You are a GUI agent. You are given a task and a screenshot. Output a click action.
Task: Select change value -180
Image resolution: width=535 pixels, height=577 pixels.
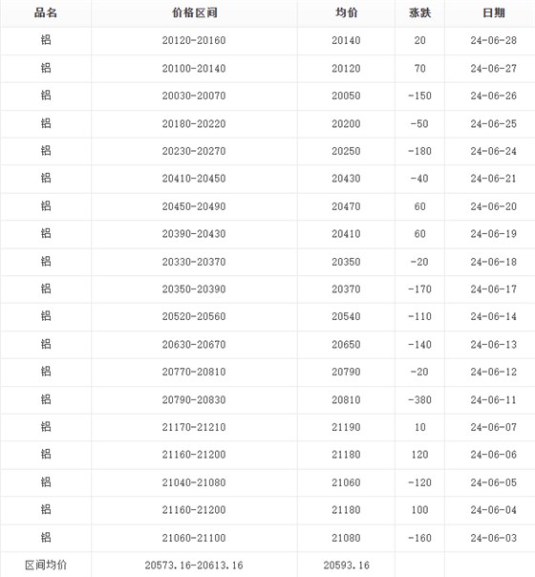tap(419, 151)
